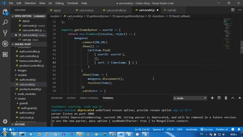Image resolution: width=243 pixels, height=137 pixels.
Task: Open auth.guard.js in explorer
Action: pyautogui.click(x=29, y=108)
